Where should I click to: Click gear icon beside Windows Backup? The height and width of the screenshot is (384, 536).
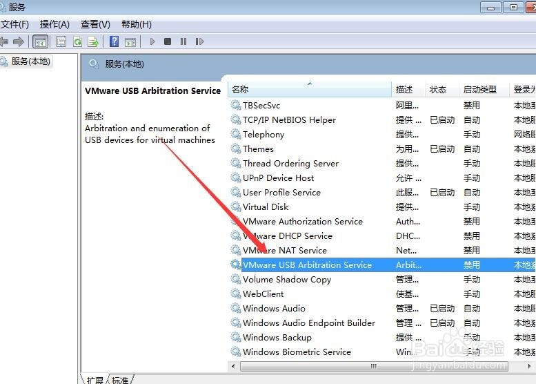(235, 337)
